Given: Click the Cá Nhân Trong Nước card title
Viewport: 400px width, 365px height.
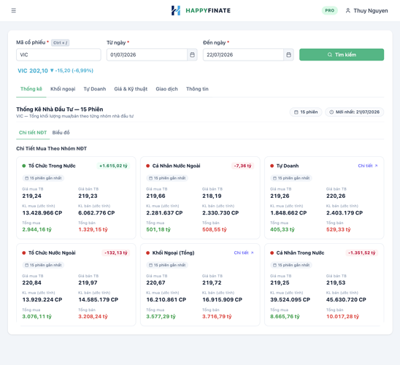Looking at the screenshot, I should (x=300, y=253).
